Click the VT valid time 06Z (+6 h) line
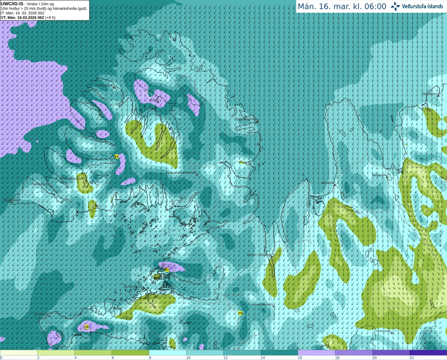447x360 pixels. [28, 17]
